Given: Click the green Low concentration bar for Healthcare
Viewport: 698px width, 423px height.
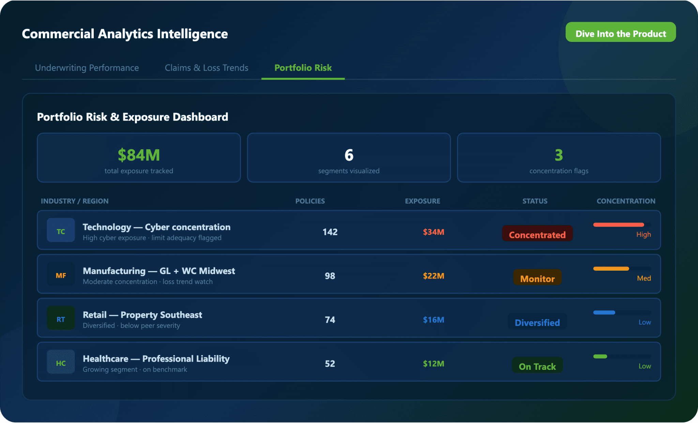Looking at the screenshot, I should point(601,357).
